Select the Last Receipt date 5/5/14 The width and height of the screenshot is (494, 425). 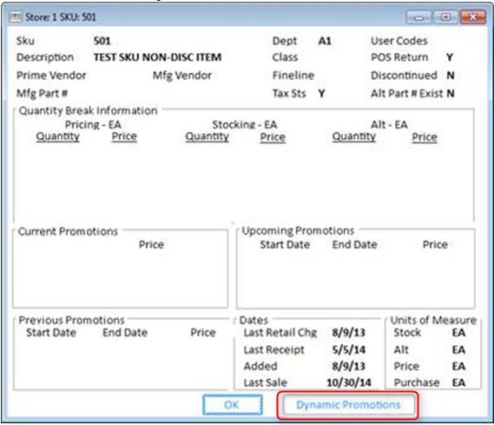349,349
